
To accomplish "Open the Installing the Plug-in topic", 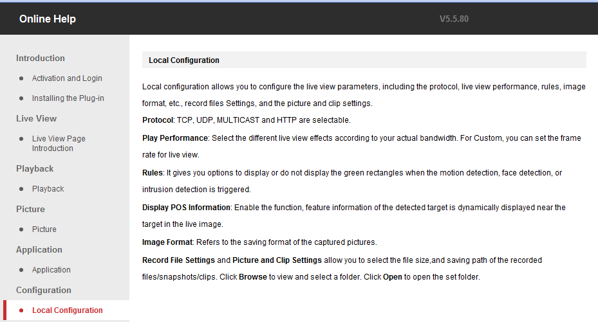I will [68, 98].
